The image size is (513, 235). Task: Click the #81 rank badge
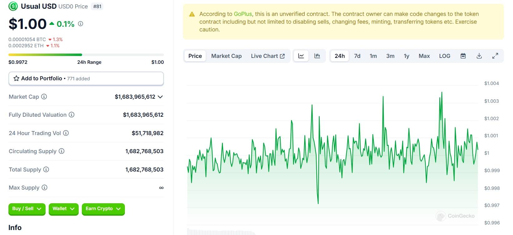(x=97, y=7)
